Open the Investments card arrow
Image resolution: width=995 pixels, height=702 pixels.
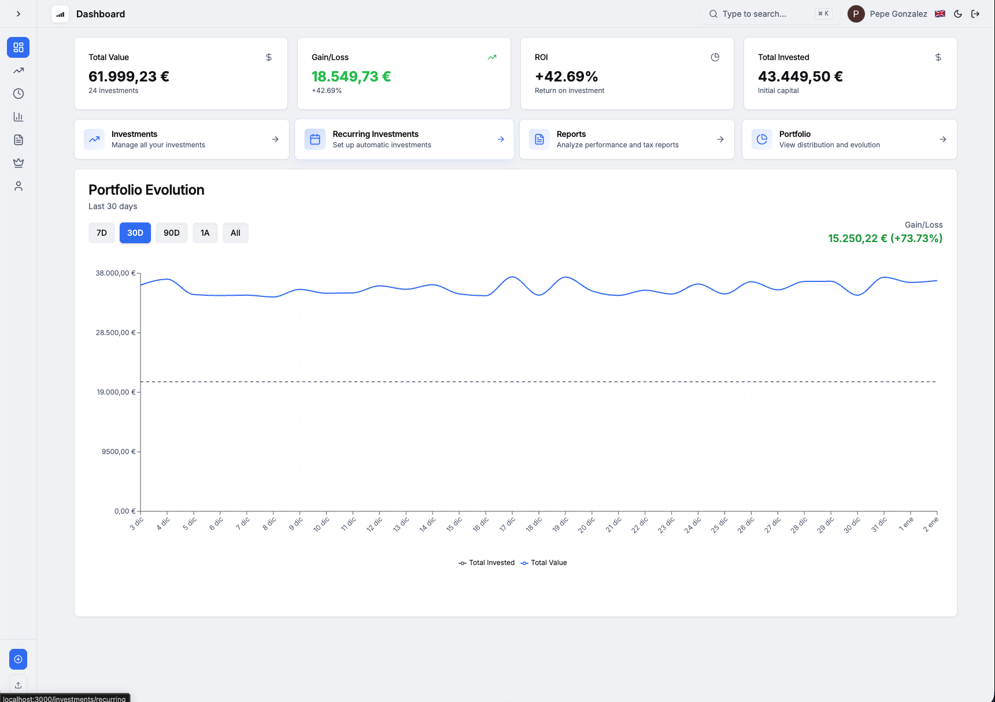coord(275,139)
